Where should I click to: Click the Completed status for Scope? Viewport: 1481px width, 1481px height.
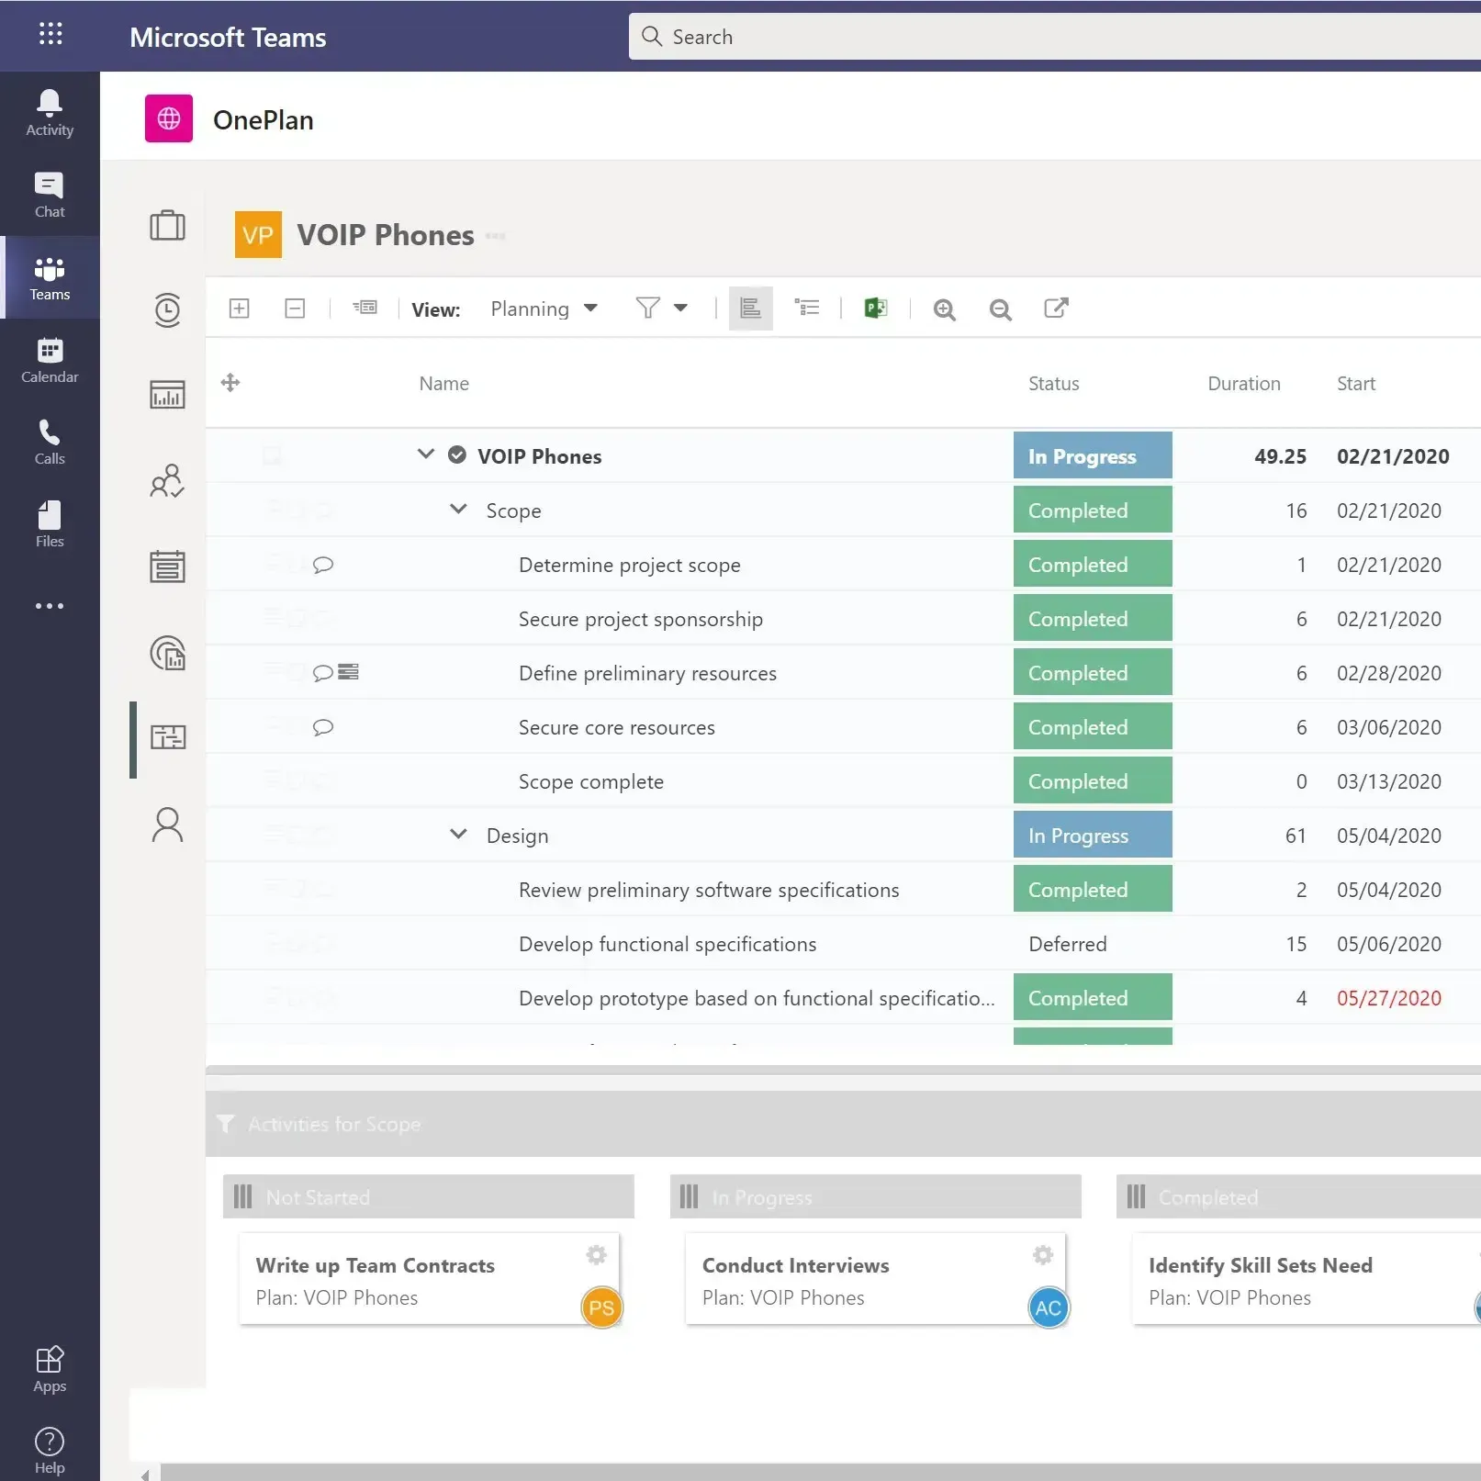pyautogui.click(x=1093, y=510)
